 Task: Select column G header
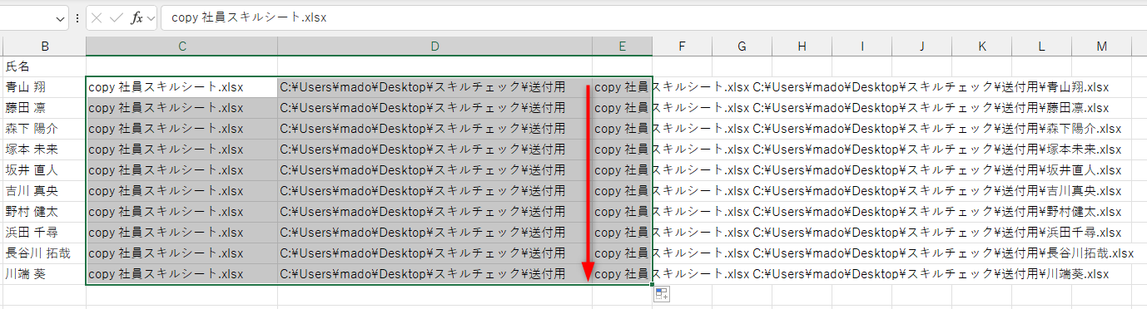click(742, 47)
